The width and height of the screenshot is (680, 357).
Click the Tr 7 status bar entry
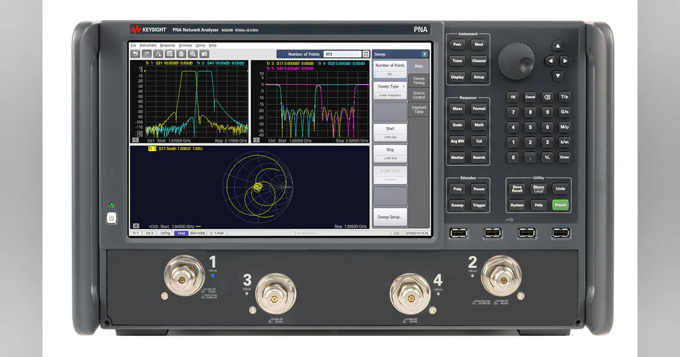tap(135, 233)
